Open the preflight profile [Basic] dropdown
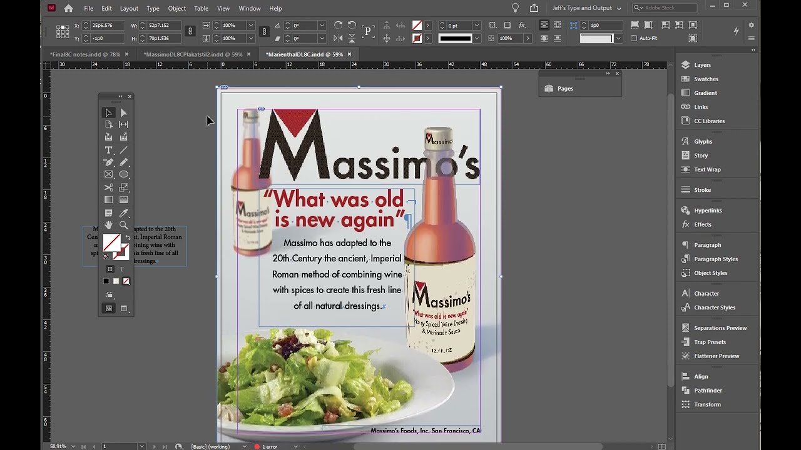The image size is (801, 450). (x=244, y=446)
